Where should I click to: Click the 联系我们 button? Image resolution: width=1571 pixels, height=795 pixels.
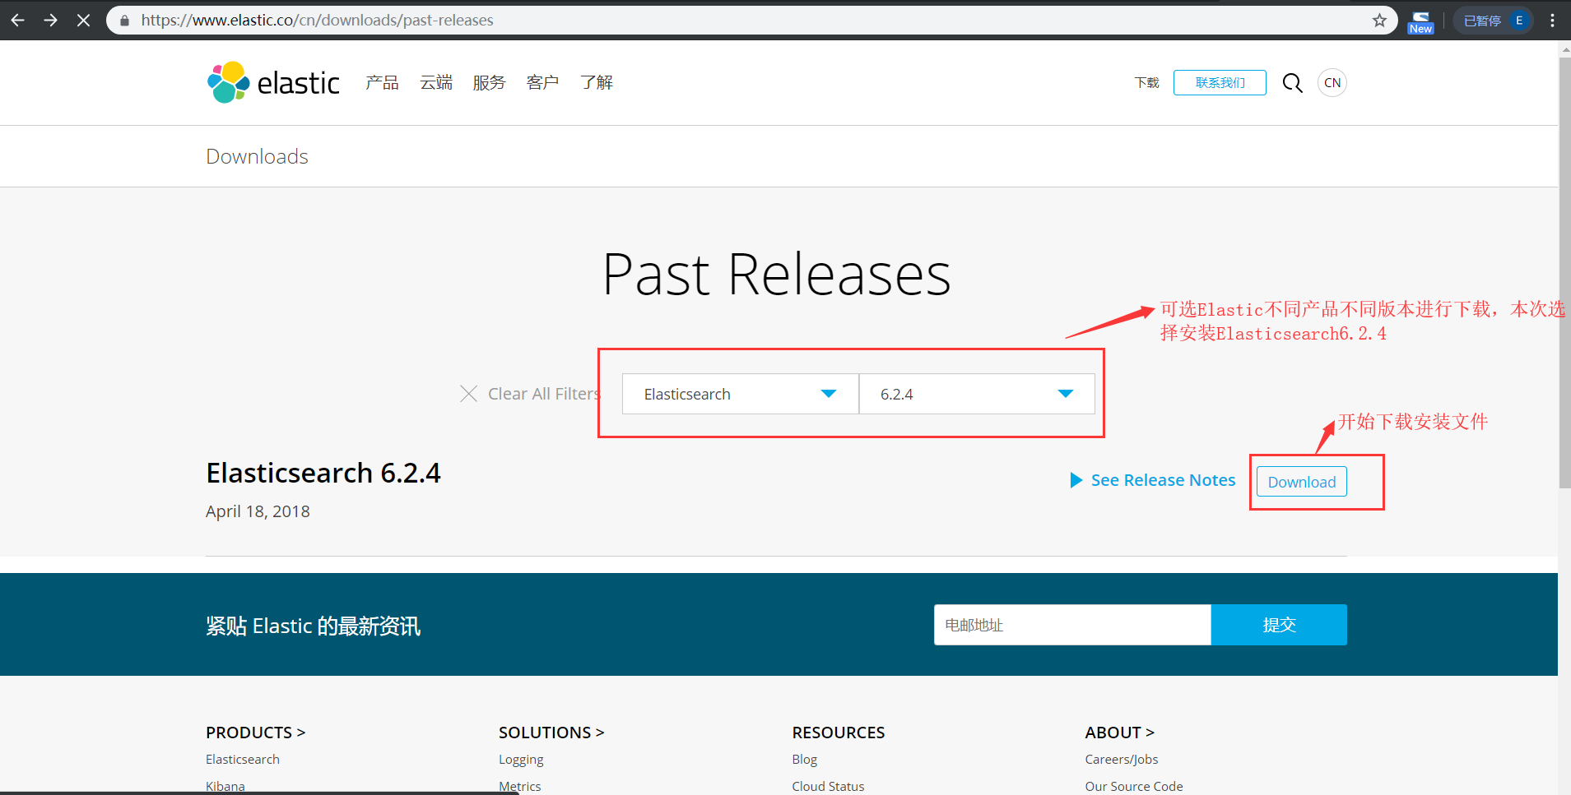coord(1220,82)
